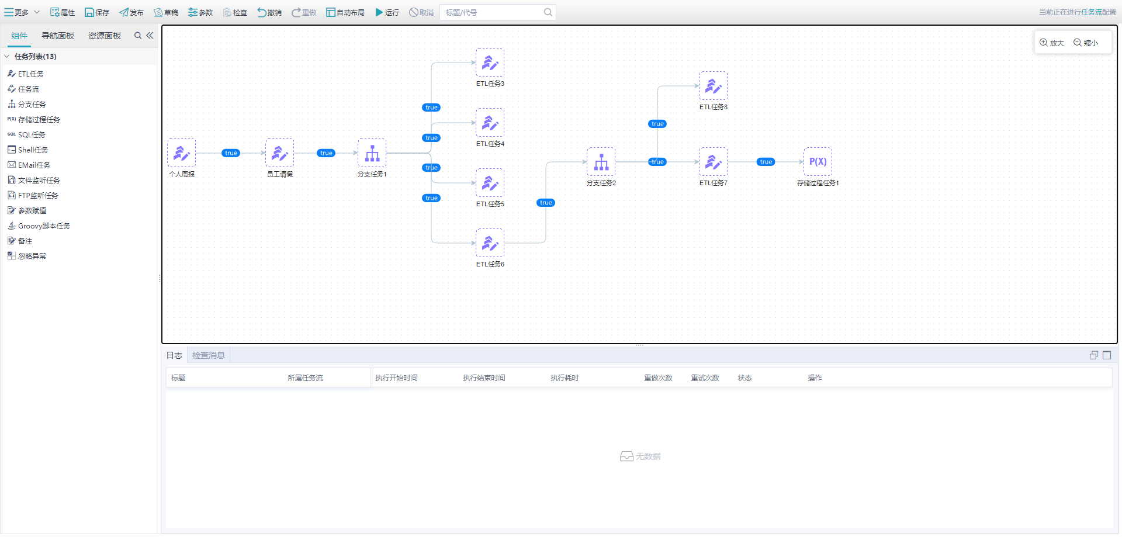Select the 存储过程任务1 P(X) node

coord(818,162)
